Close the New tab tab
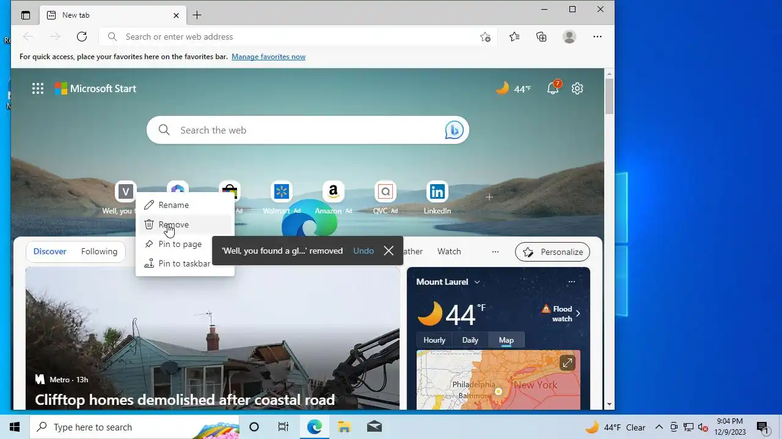Screen dimensions: 782x439 tap(176, 15)
